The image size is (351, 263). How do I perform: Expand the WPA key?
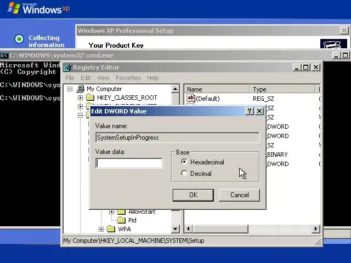click(101, 229)
